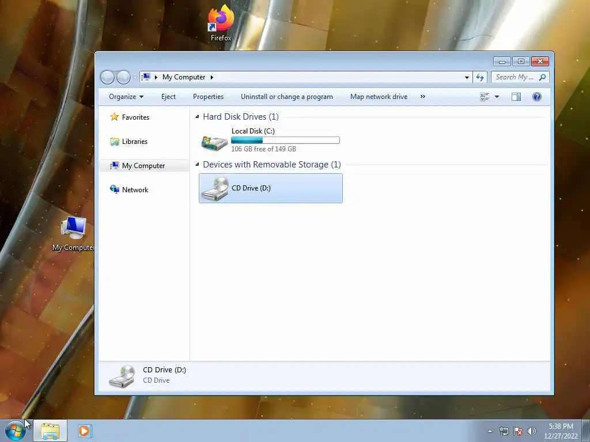Viewport: 590px width, 442px height.
Task: Click the volume speaker tray icon
Action: click(532, 431)
